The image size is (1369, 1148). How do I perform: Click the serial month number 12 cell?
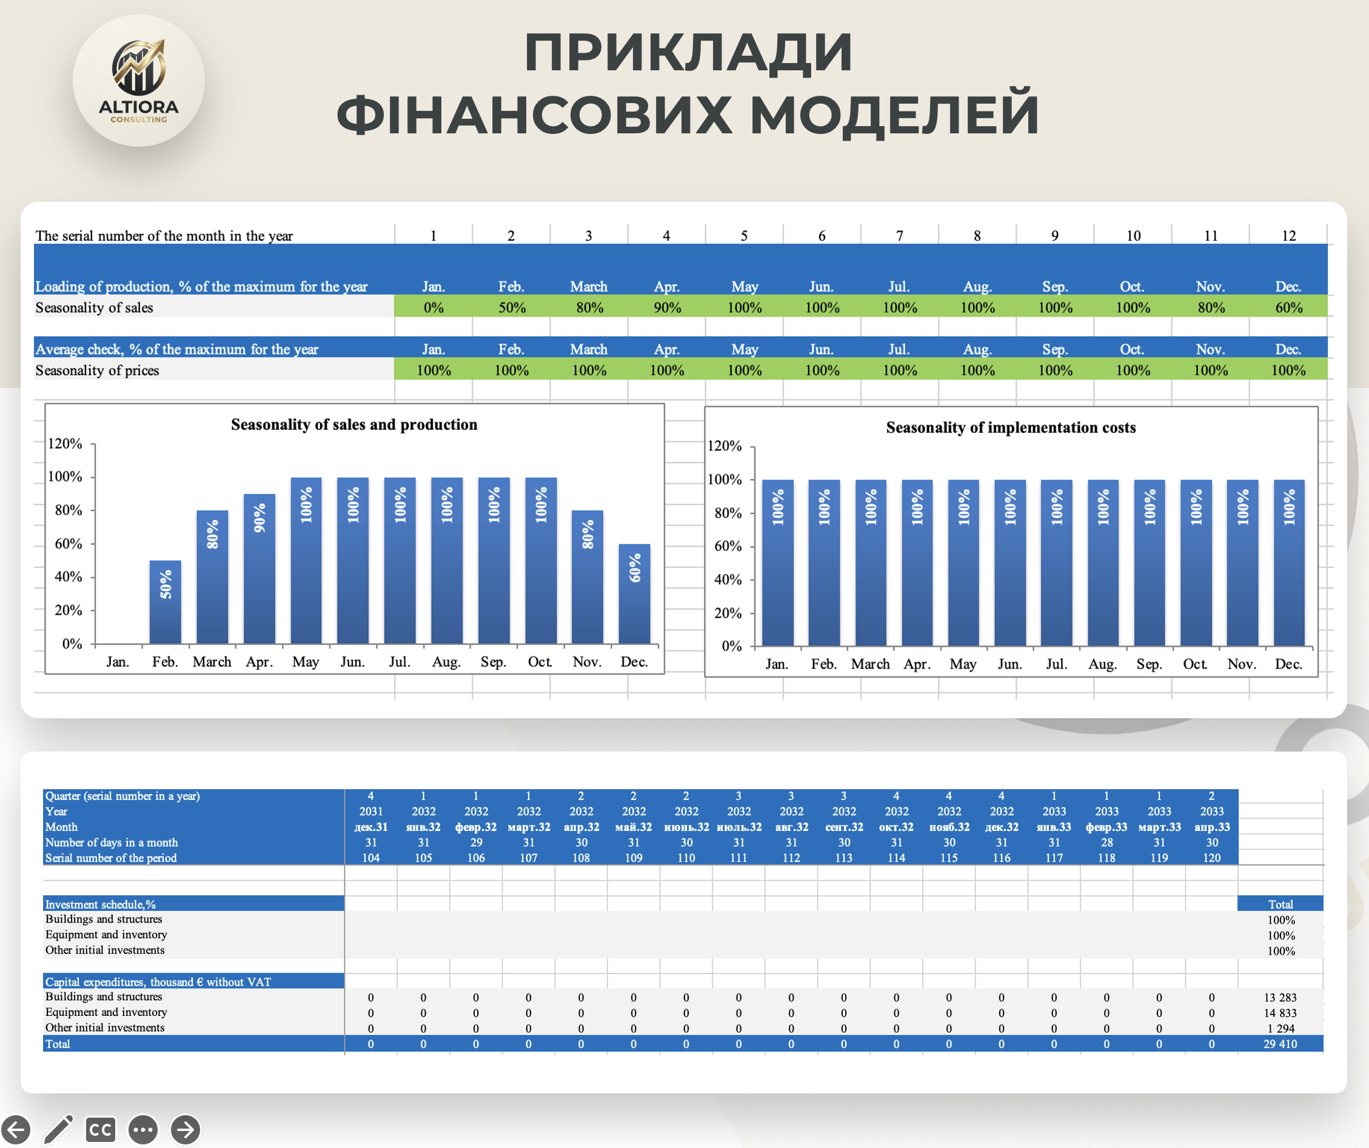1288,235
